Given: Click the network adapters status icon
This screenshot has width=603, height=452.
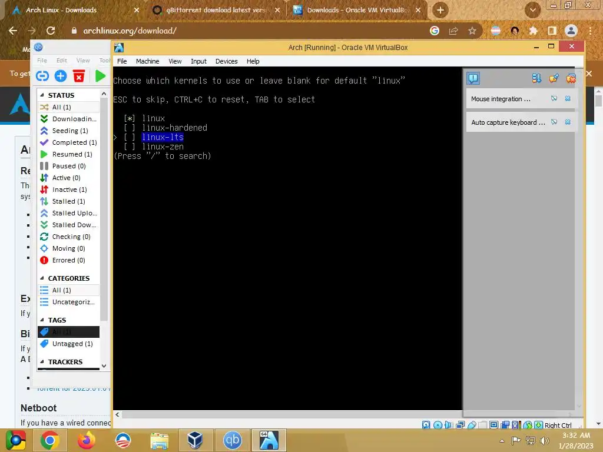Looking at the screenshot, I should click(x=460, y=425).
